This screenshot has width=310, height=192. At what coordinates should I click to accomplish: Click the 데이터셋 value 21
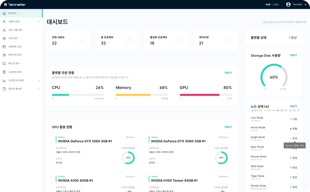click(x=201, y=43)
